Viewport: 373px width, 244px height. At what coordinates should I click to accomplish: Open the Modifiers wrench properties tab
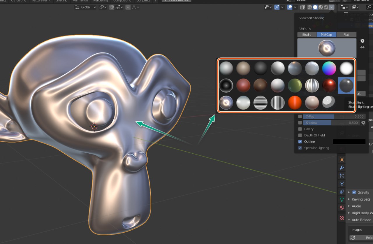(x=342, y=168)
